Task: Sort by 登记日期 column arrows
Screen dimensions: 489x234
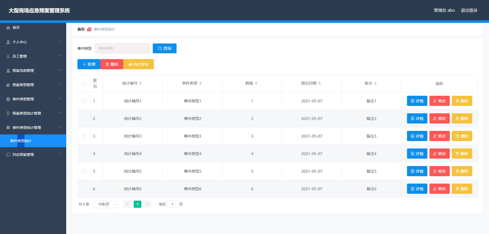Action: tap(320, 83)
